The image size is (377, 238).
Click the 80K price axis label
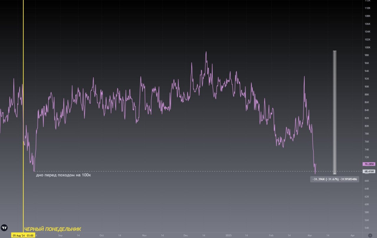coord(367,126)
